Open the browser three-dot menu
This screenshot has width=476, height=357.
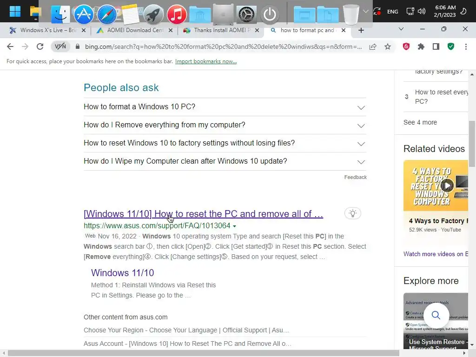(x=466, y=46)
